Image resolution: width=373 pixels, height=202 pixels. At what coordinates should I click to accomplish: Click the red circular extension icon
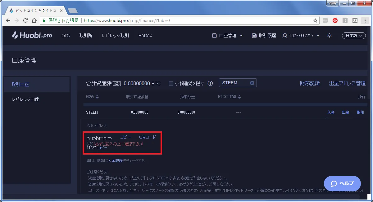click(x=335, y=20)
